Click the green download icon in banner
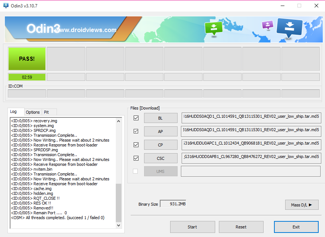The image size is (325, 237). click(x=214, y=28)
